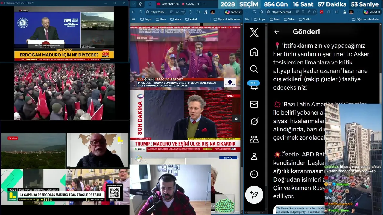This screenshot has height=215, width=383.
Task: Go to home page in x.com browser
Action: point(261,12)
